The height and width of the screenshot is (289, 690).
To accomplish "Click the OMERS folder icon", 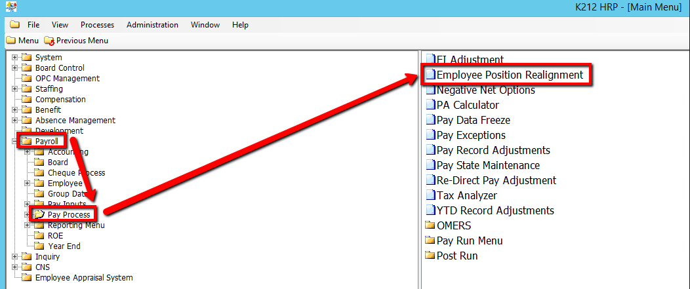I will 430,225.
